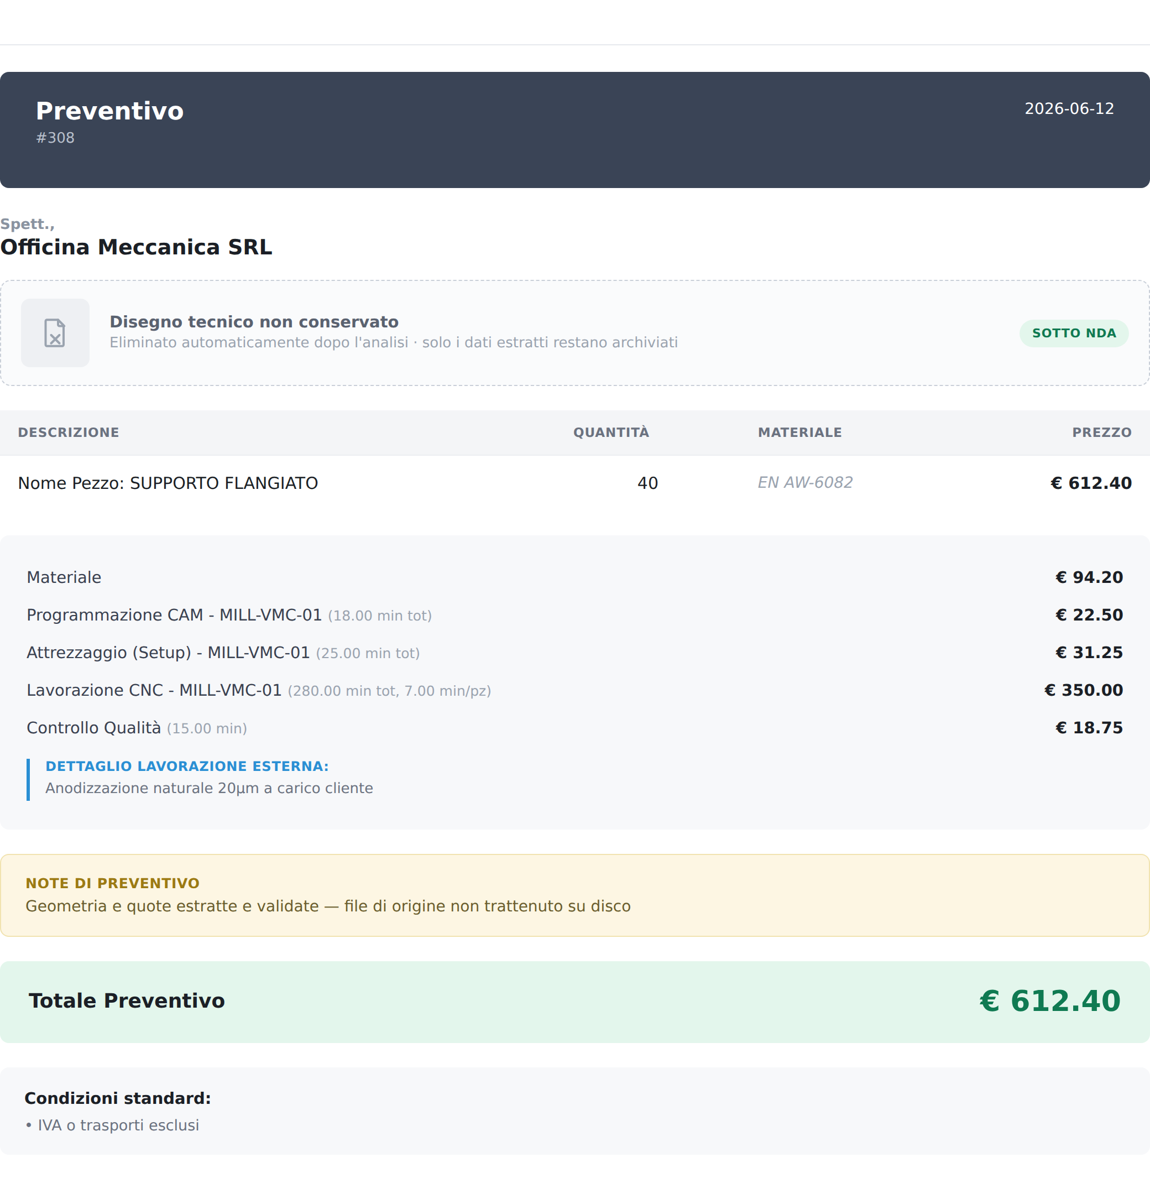
Task: Click 'NOTE DI PREVENTIVO' heading
Action: coord(113,883)
